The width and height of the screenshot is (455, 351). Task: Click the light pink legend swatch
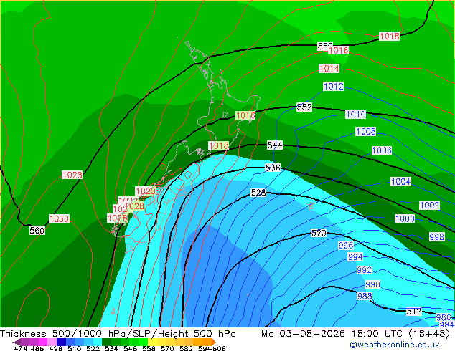(x=52, y=342)
